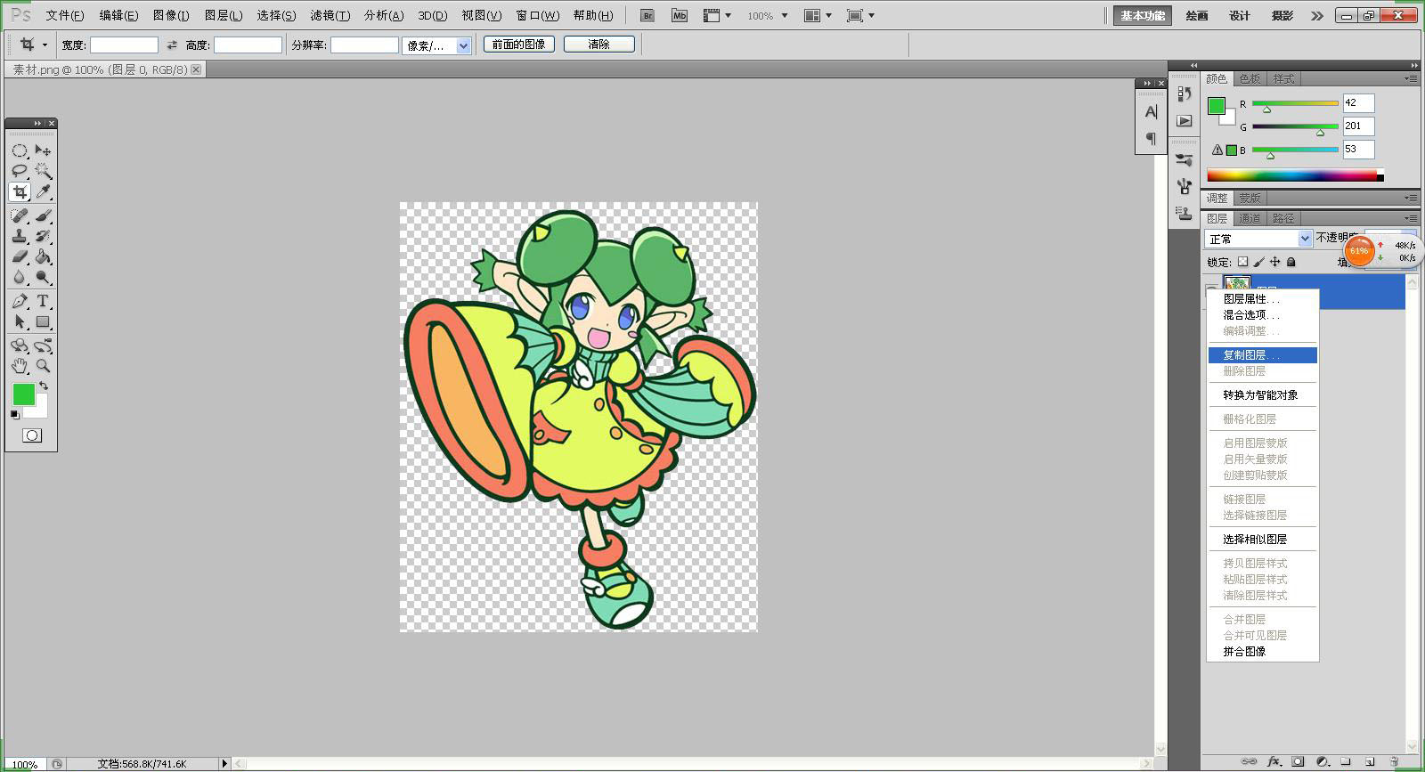1425x772 pixels.
Task: Click the green foreground color swatch in toolbox
Action: click(x=24, y=394)
